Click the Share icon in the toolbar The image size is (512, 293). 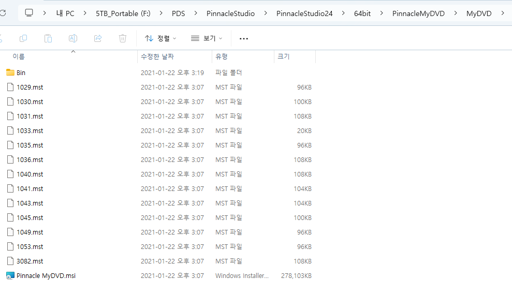[x=98, y=38]
